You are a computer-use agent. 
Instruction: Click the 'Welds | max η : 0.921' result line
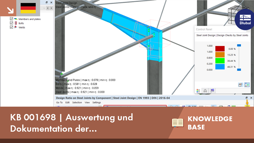coord(77,88)
